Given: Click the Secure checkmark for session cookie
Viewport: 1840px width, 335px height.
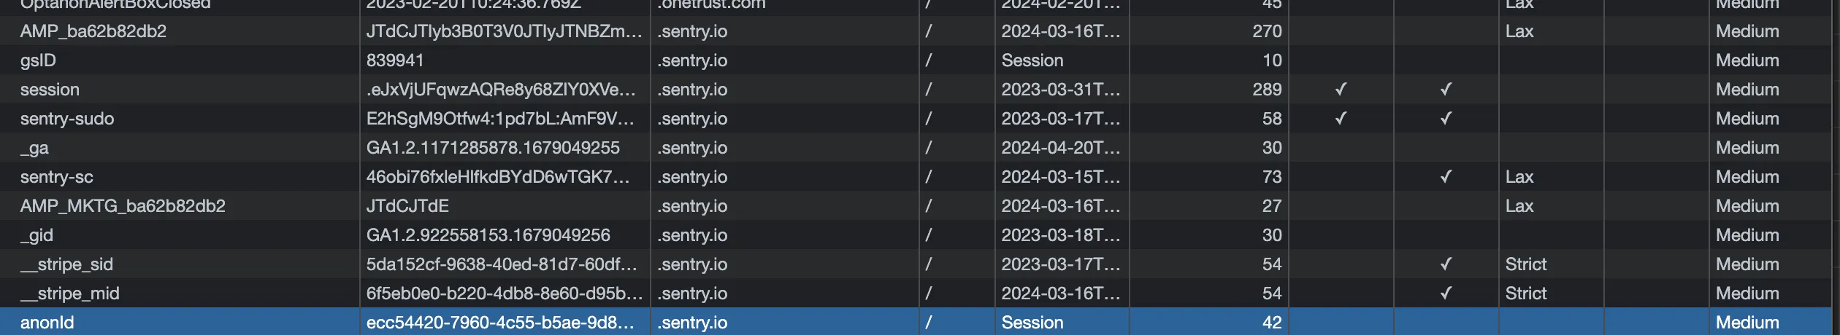Looking at the screenshot, I should click(x=1446, y=90).
